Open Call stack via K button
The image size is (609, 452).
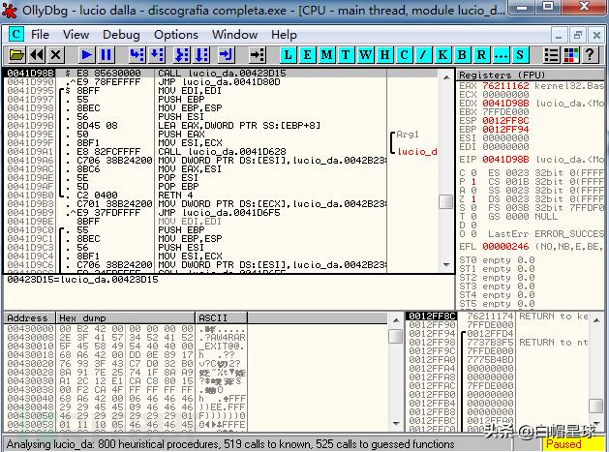[443, 55]
